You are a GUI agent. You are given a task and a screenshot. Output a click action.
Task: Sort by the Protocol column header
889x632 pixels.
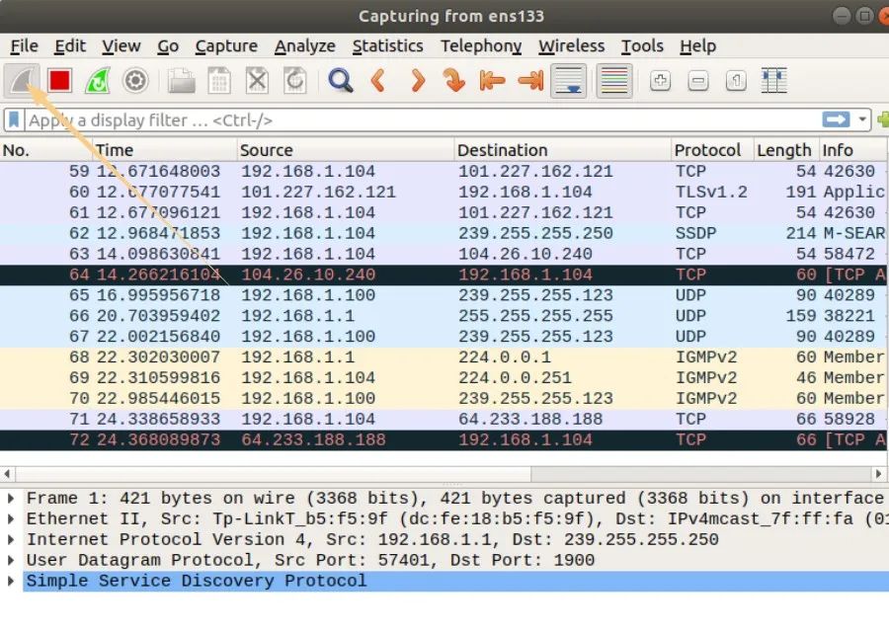[x=712, y=150]
